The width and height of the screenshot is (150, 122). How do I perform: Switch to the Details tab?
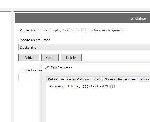click(x=53, y=79)
